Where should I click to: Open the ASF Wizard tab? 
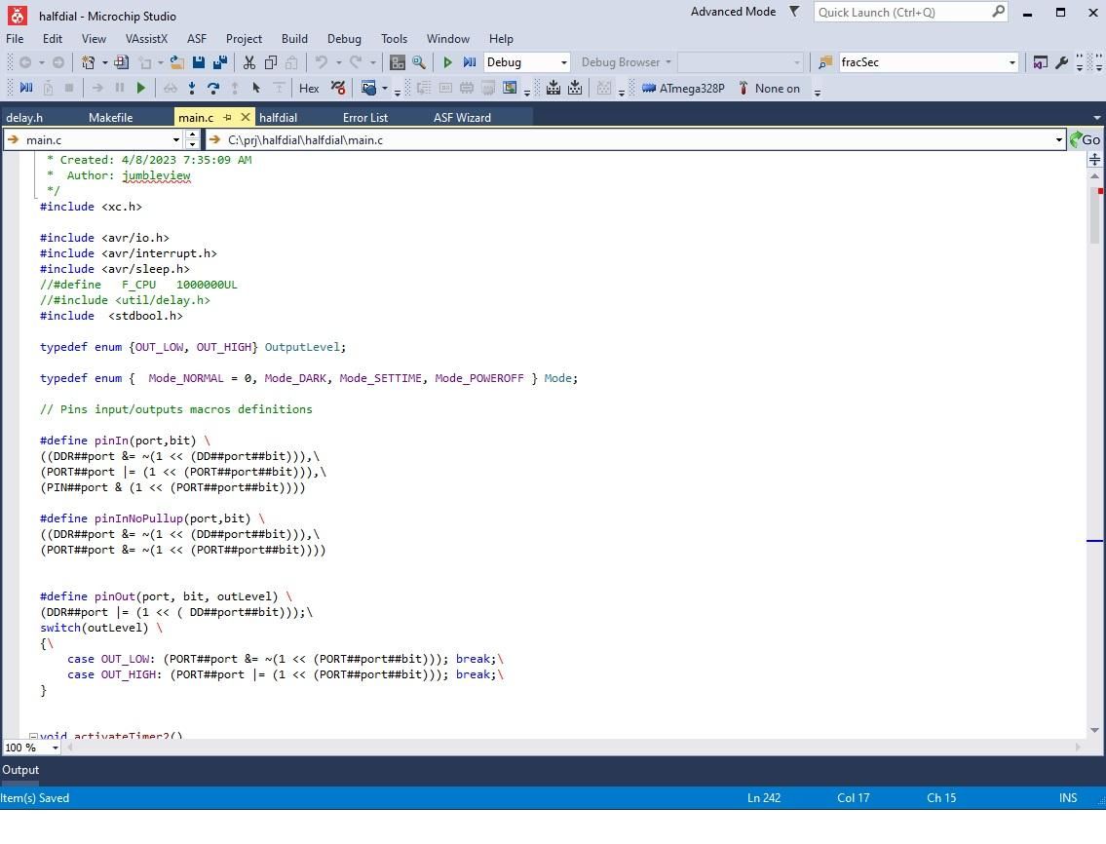tap(462, 117)
